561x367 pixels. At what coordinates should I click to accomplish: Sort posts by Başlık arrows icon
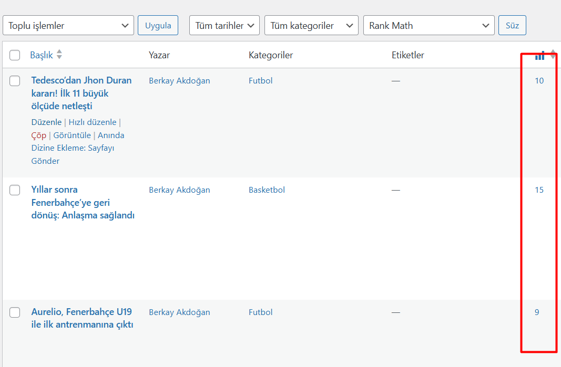(x=59, y=54)
